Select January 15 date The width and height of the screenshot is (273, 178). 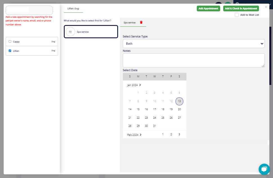click(x=138, y=109)
